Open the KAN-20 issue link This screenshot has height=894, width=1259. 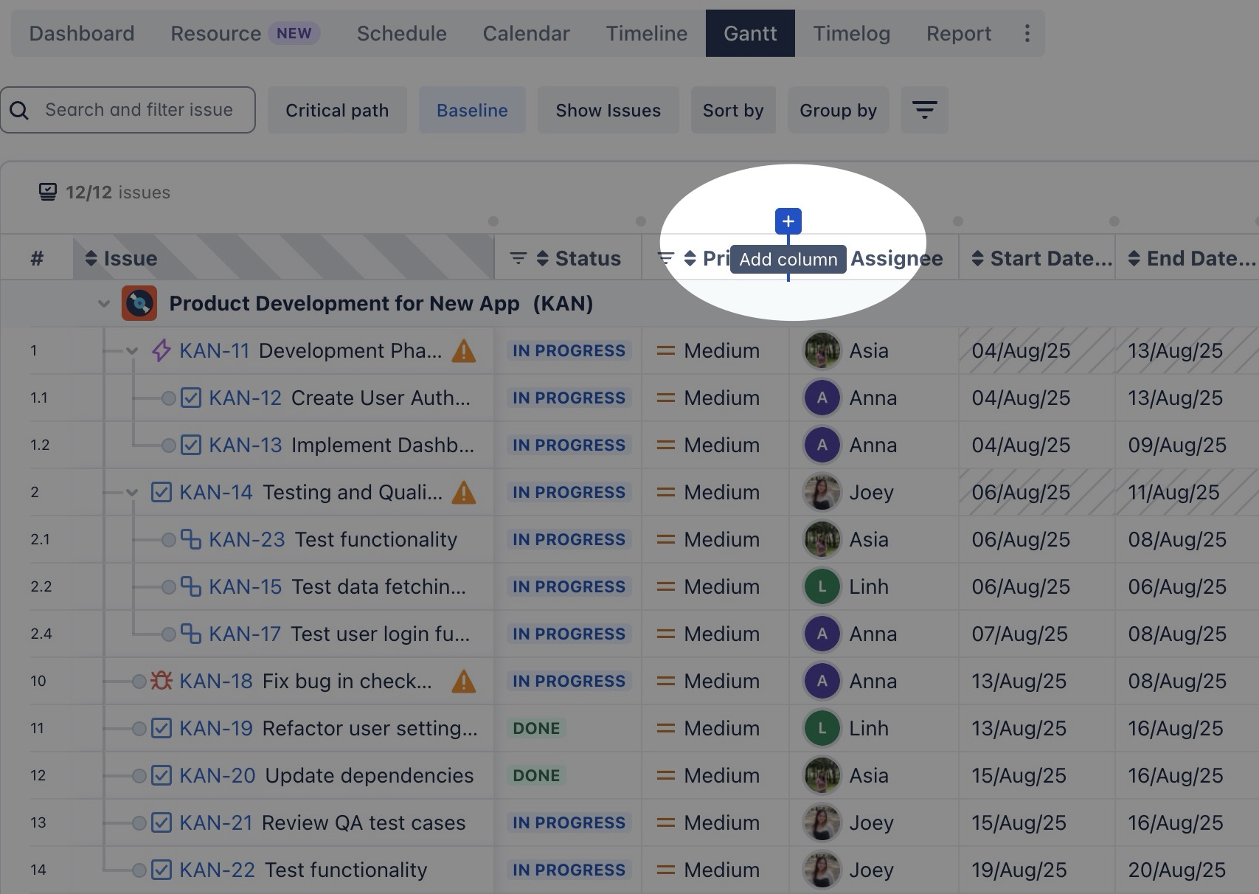tap(217, 776)
